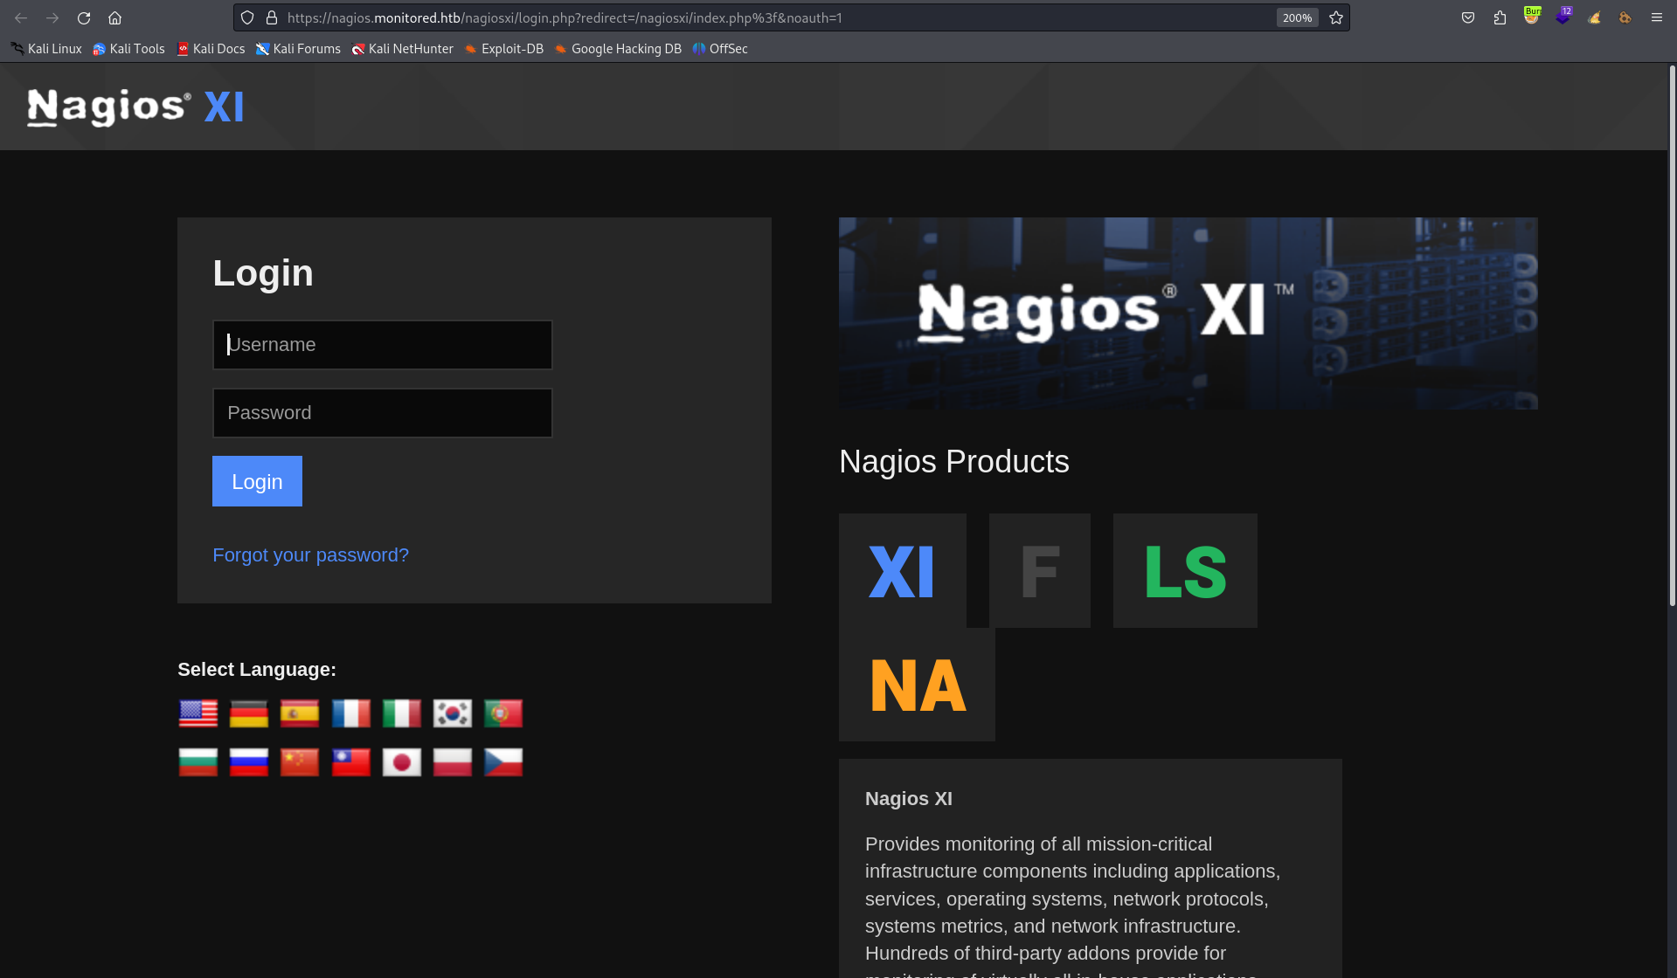
Task: Focus the Password input field
Action: tap(383, 413)
